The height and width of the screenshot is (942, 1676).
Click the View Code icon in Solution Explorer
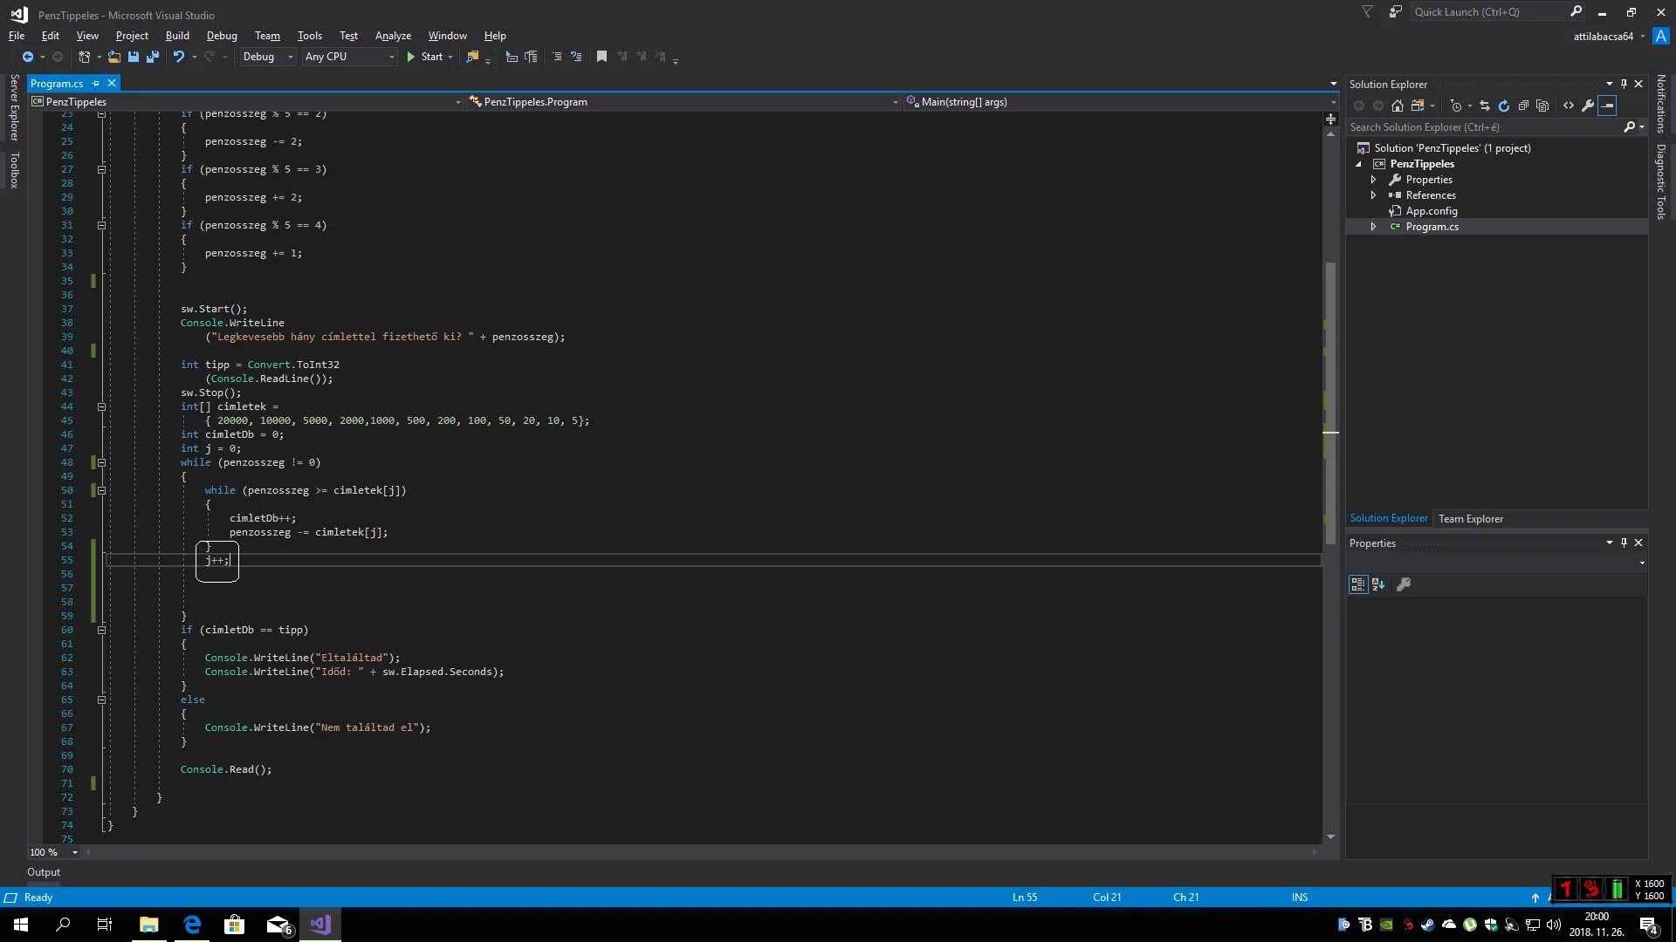(1569, 106)
